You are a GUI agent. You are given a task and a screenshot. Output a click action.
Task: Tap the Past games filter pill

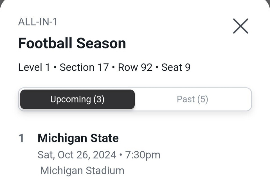pyautogui.click(x=192, y=99)
